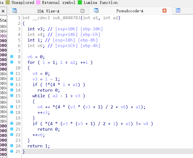Image resolution: width=193 pixels, height=158 pixels.
Task: Close the Pseudocode-A tab
Action: pos(164,11)
